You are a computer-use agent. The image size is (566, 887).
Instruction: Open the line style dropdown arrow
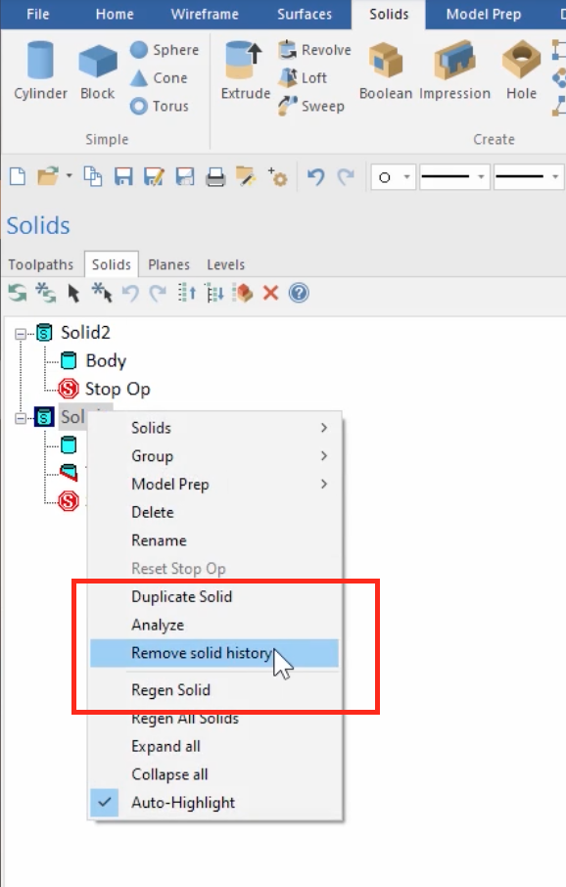point(481,177)
